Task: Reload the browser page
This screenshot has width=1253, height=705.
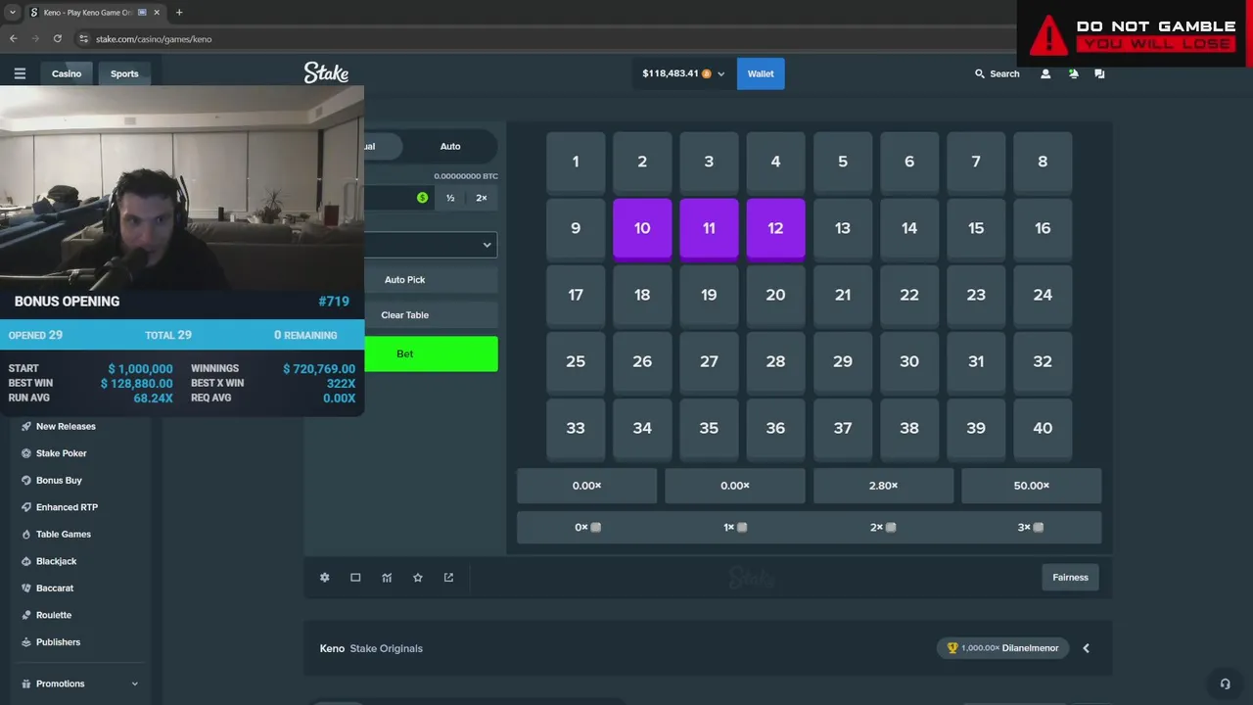Action: [58, 38]
